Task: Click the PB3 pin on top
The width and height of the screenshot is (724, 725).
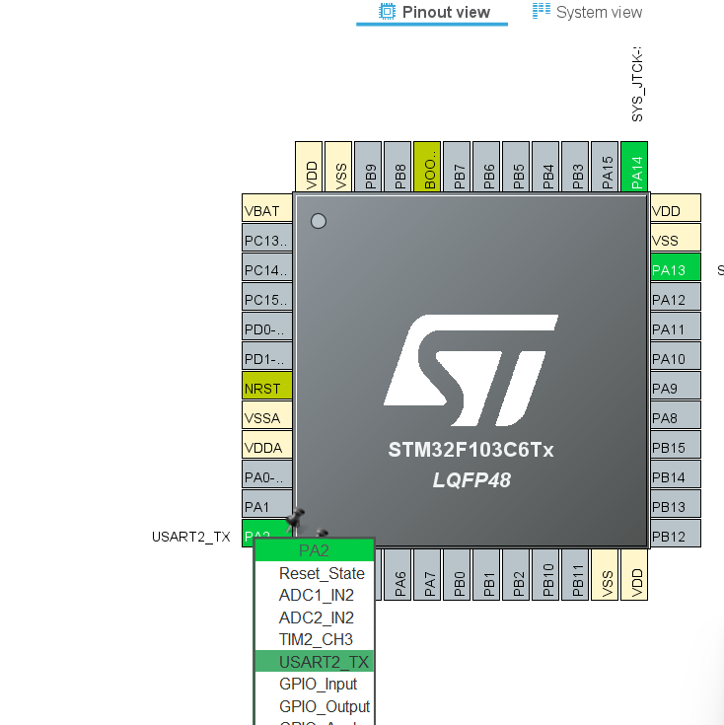Action: pos(575,167)
